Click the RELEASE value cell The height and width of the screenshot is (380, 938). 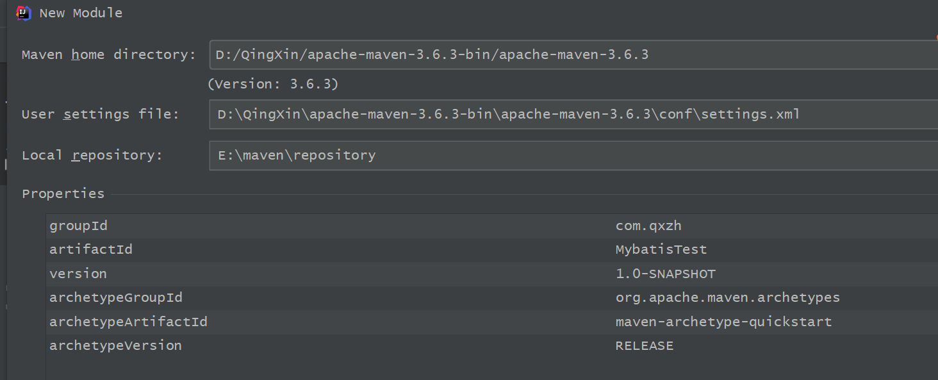(x=645, y=345)
